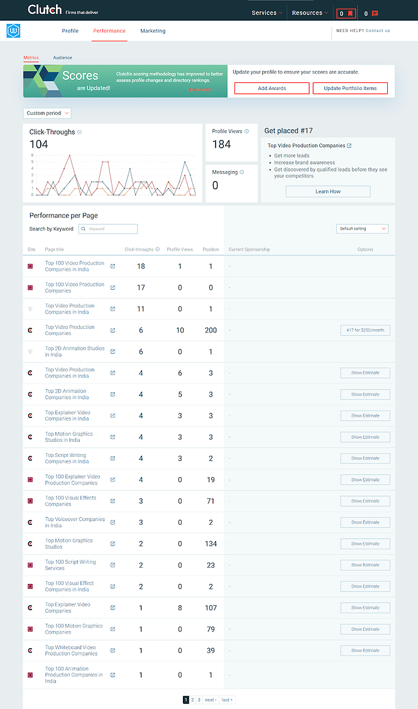418x709 pixels.
Task: Click the site icon of the Top 2D Animation Companies in India row
Action: [30, 394]
